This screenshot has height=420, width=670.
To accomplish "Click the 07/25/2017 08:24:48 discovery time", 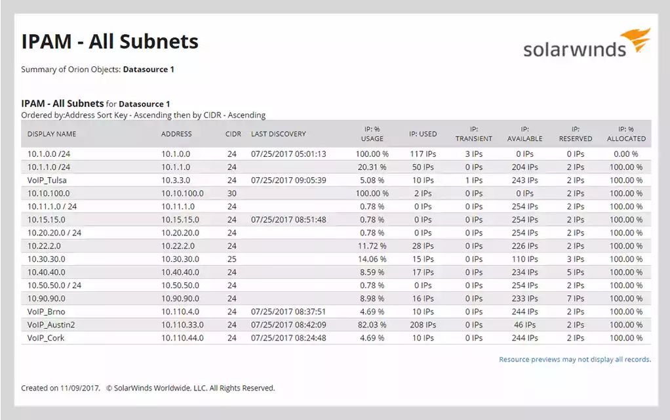I will click(x=288, y=338).
